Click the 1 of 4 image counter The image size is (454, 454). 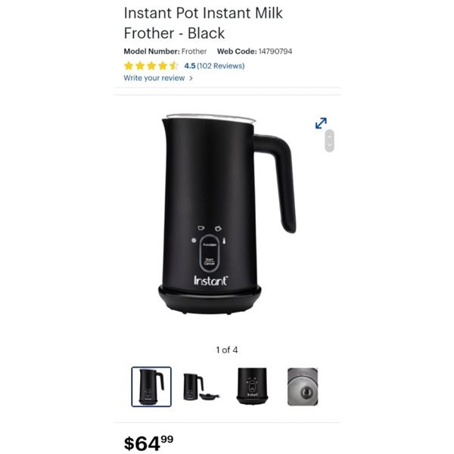click(227, 350)
